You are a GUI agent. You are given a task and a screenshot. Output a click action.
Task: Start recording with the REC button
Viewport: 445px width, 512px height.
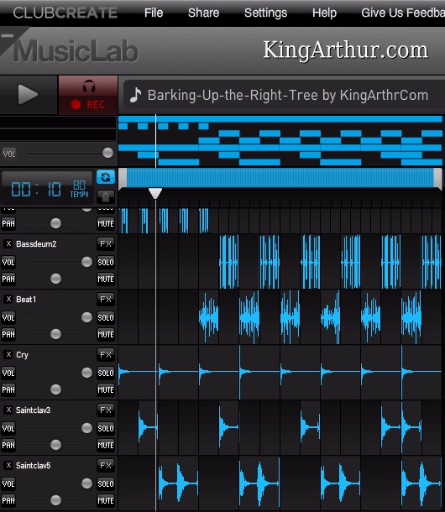pyautogui.click(x=88, y=95)
